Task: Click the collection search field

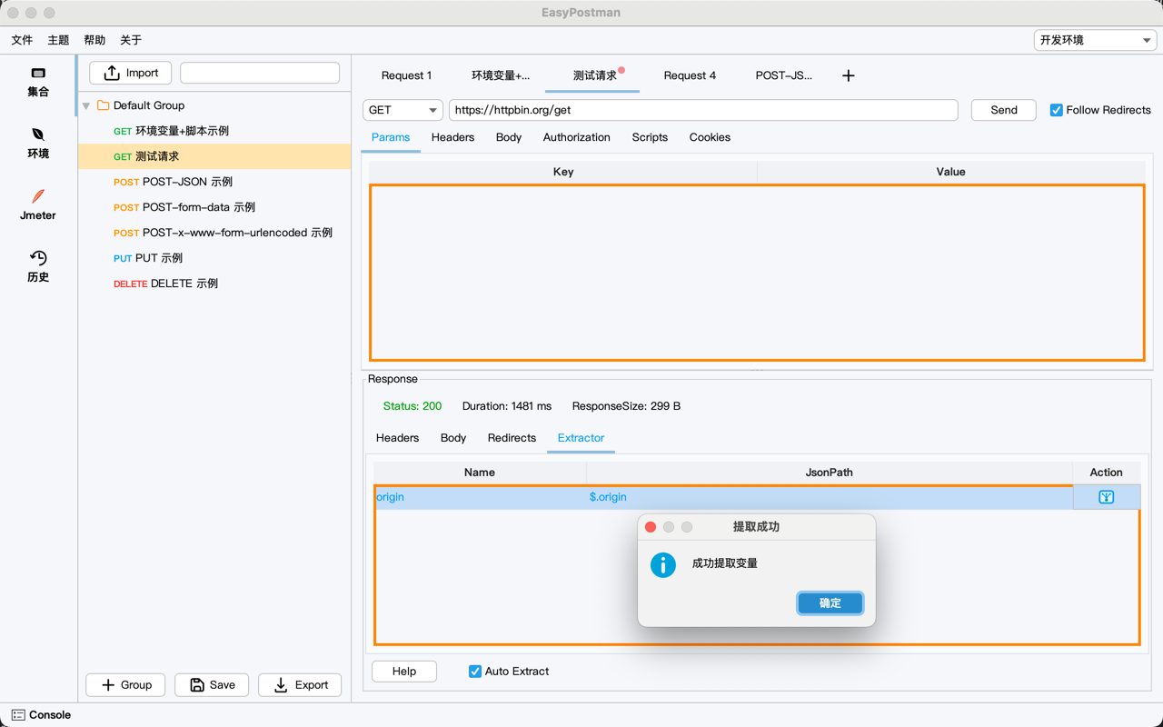Action: pyautogui.click(x=260, y=73)
